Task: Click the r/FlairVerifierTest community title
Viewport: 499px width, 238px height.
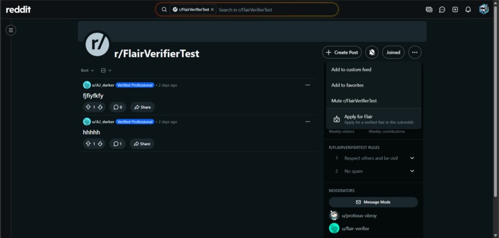Action: click(x=157, y=53)
